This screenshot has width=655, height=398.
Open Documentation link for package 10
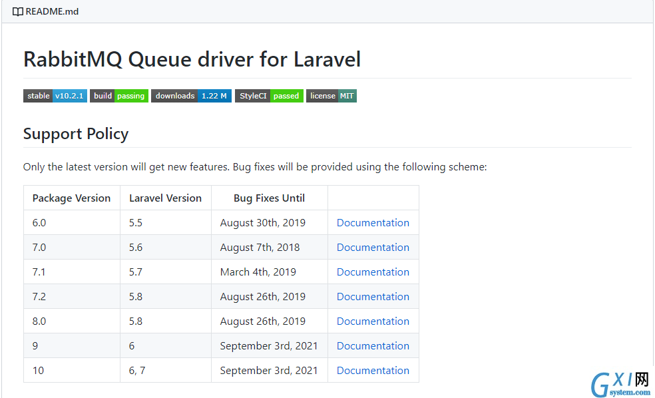[x=373, y=371]
